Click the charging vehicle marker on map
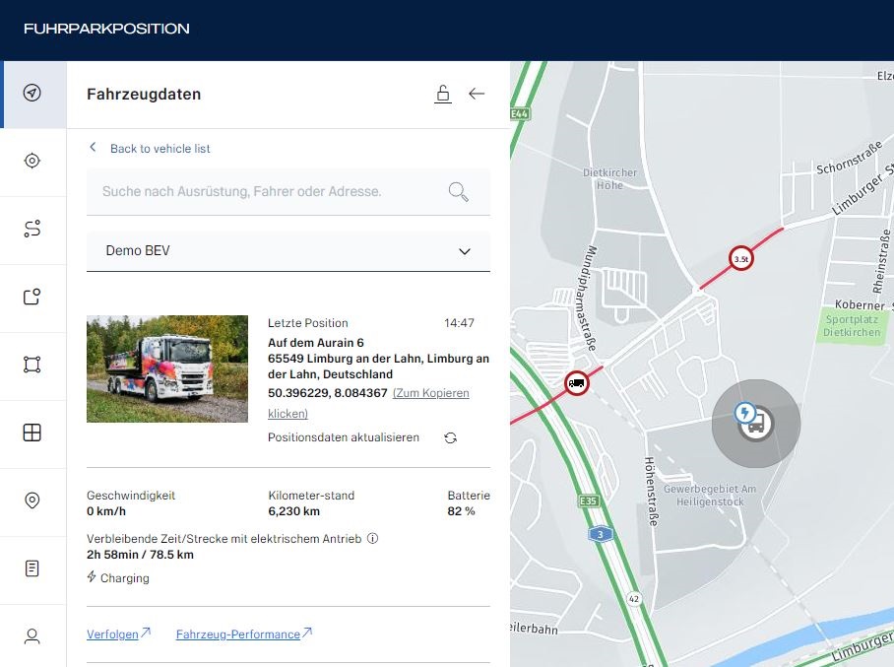Viewport: 894px width, 667px height. 755,424
